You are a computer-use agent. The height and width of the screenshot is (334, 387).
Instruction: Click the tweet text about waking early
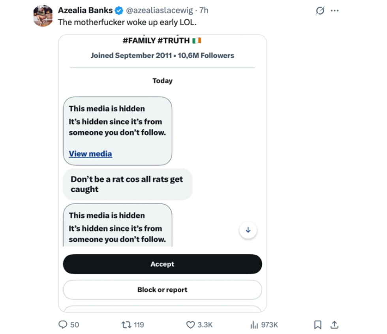pos(127,22)
